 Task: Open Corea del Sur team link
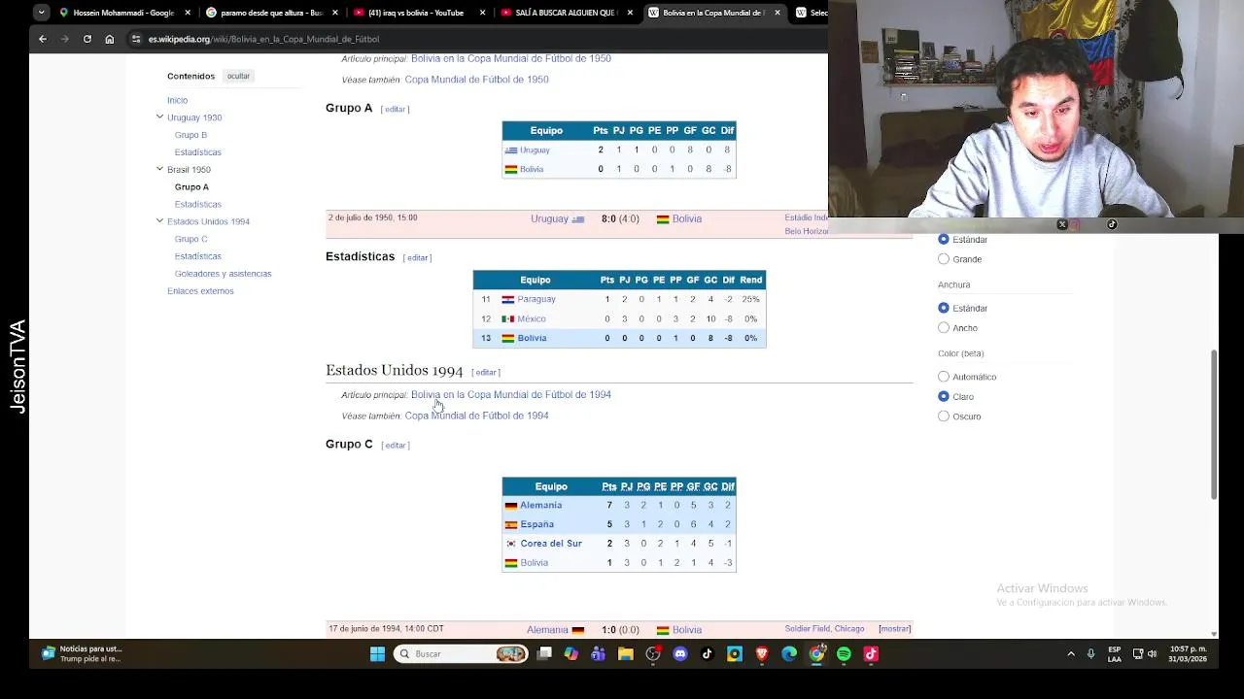[x=551, y=544]
